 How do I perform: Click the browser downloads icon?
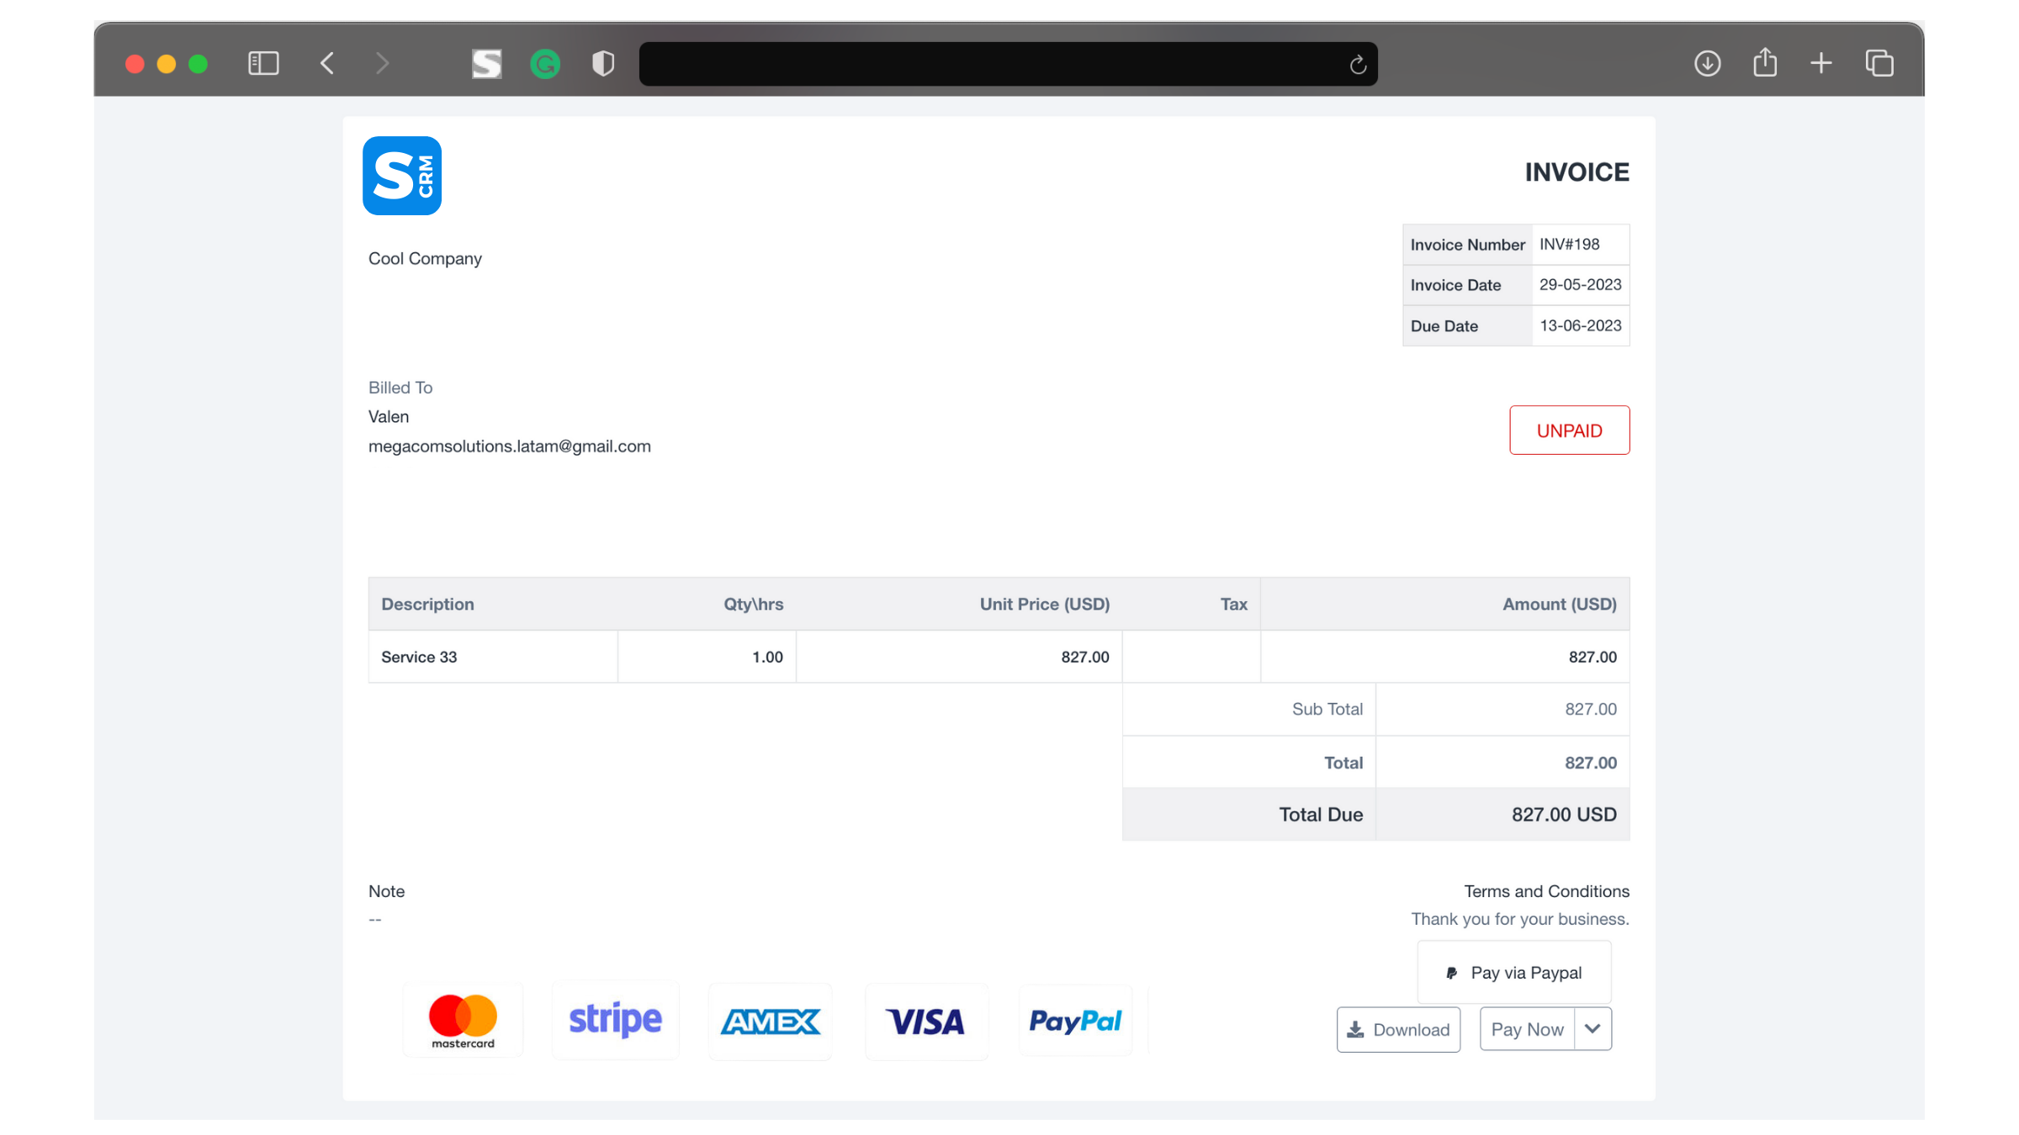1708,63
